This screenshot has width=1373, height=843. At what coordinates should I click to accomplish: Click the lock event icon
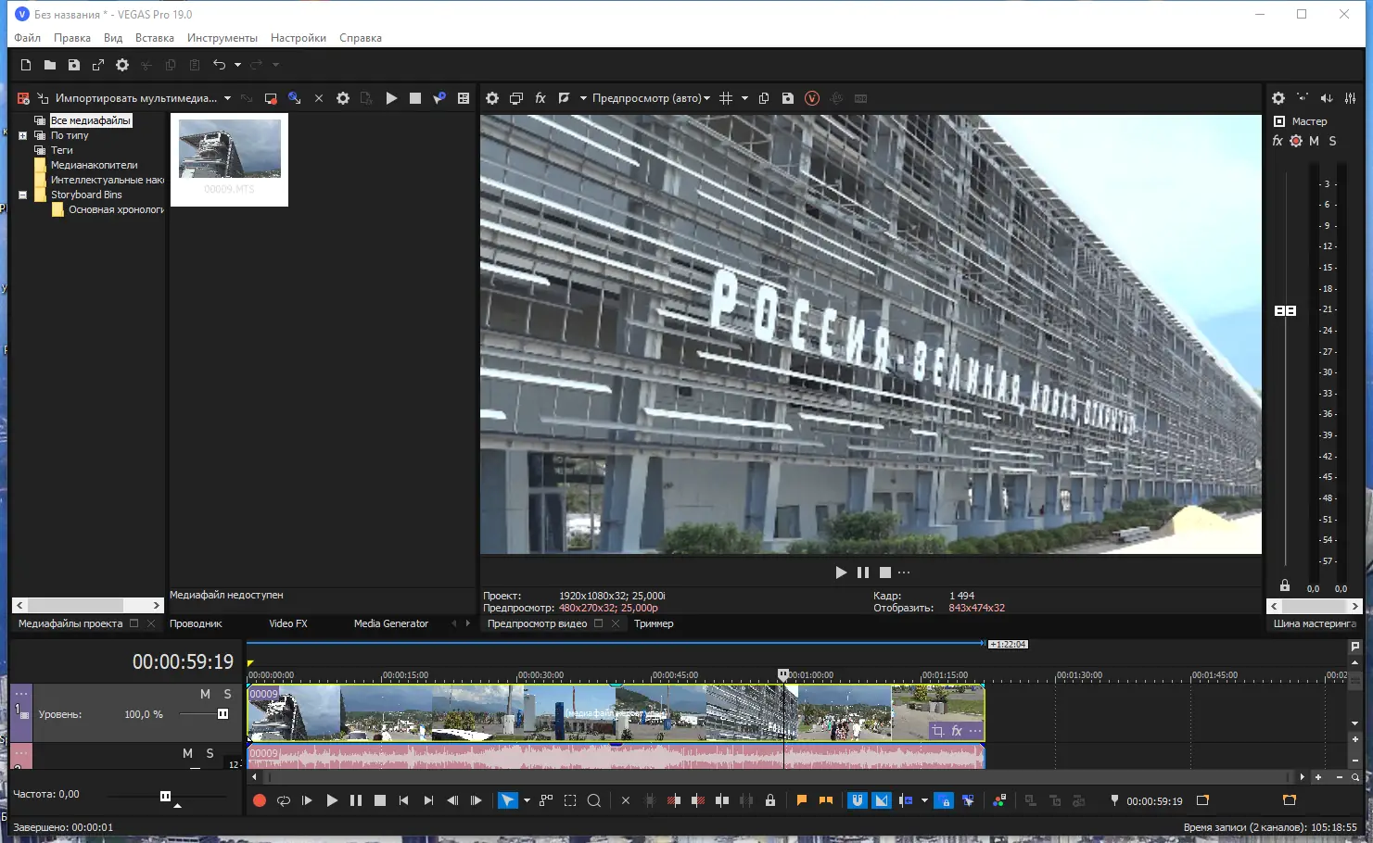(x=769, y=800)
